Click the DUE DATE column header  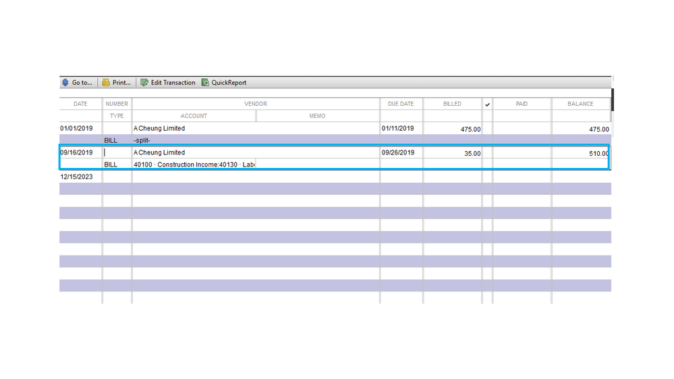[x=401, y=104]
